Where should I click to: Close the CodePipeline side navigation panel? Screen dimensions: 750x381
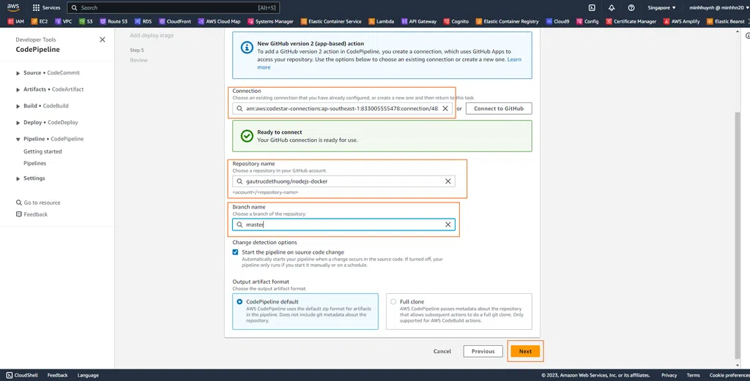[x=103, y=39]
